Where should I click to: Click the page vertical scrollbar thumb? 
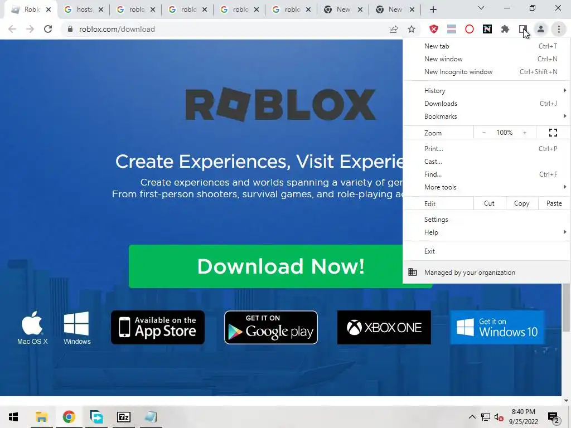tap(566, 308)
